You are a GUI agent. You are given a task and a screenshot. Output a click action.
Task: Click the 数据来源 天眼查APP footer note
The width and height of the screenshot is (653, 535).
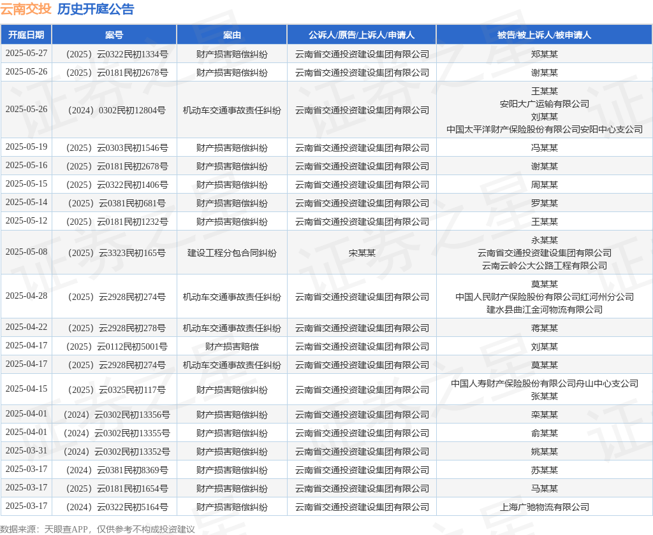(x=98, y=529)
